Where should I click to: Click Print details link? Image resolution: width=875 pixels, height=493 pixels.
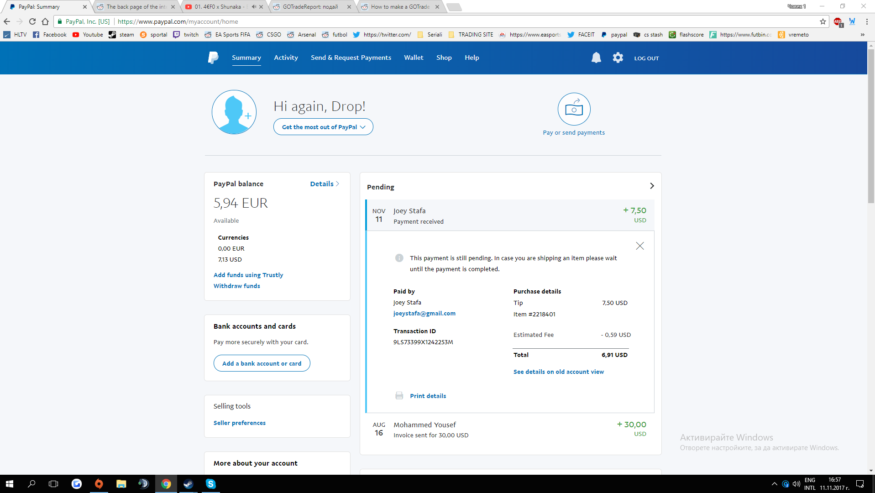click(428, 396)
